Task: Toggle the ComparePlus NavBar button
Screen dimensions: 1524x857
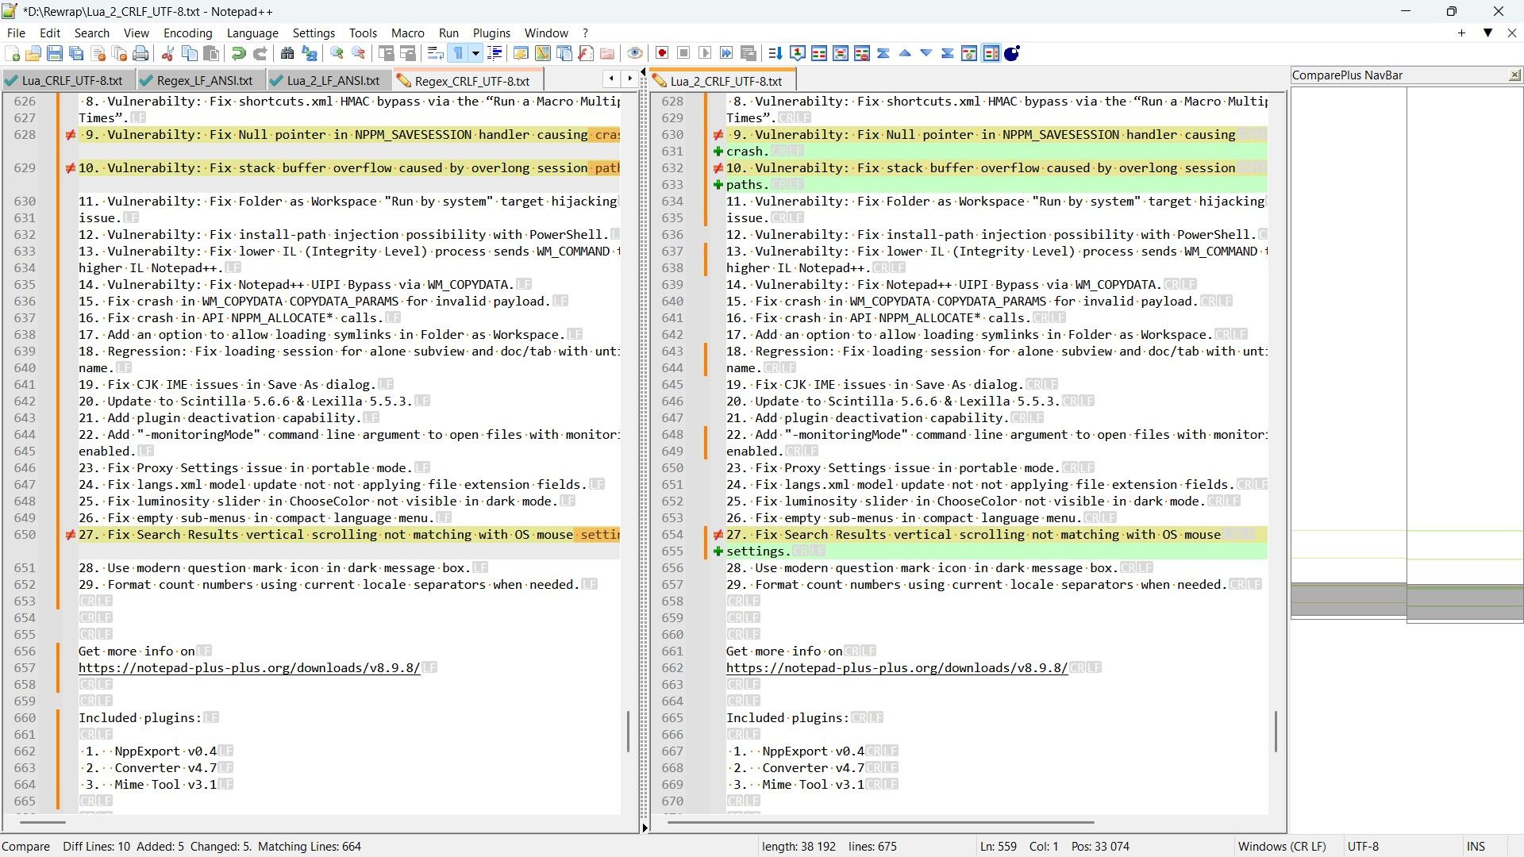Action: [x=991, y=53]
